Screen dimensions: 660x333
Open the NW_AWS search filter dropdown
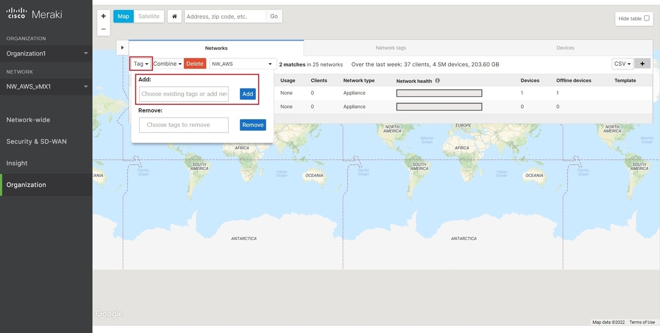(243, 64)
